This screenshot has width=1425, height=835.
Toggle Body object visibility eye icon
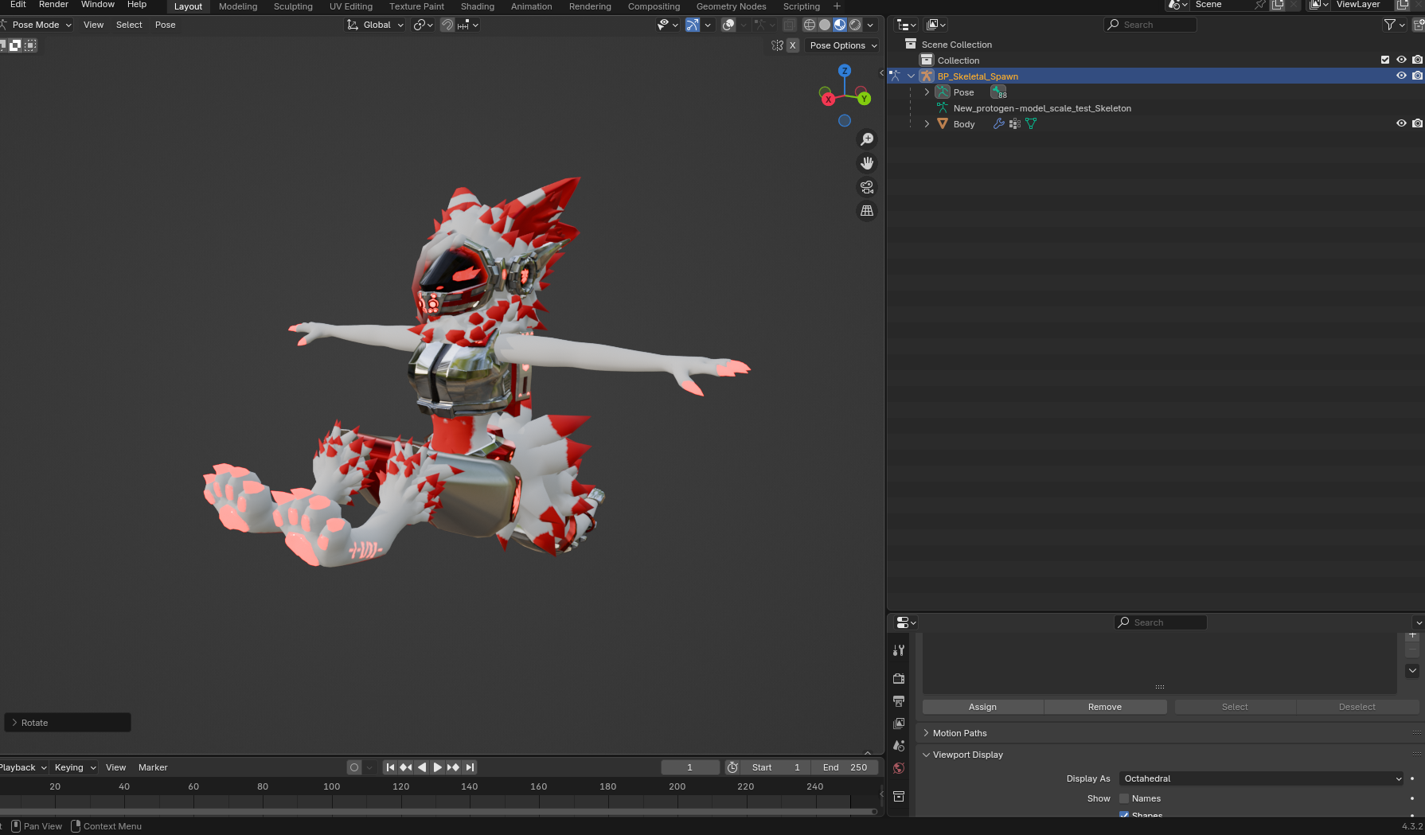tap(1401, 123)
